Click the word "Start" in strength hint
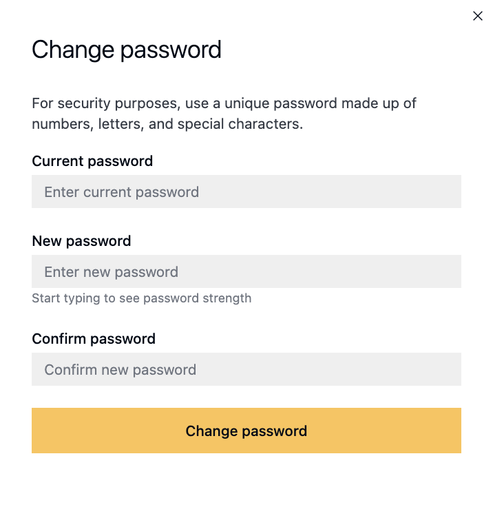Image resolution: width=493 pixels, height=507 pixels. point(45,298)
